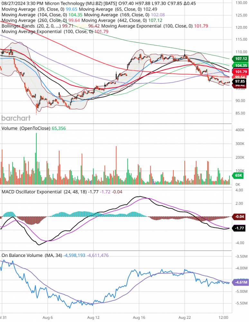Select Moving Average (39, Close, 0) legend label
249x322 pixels.
(33, 9)
